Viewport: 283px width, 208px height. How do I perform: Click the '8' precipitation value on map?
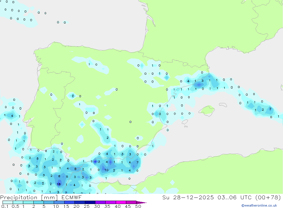pos(75,169)
